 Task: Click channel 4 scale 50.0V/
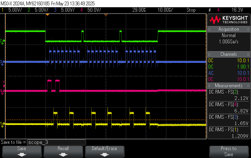click(94, 10)
